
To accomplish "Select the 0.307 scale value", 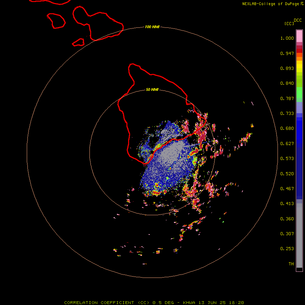I will tap(287, 234).
